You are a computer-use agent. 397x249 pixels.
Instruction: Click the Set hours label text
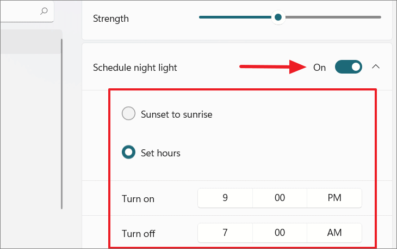(x=160, y=153)
